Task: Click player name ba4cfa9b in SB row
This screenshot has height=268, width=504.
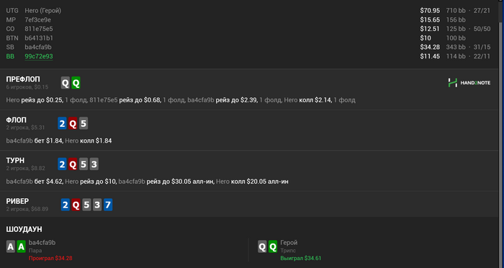Action: click(x=38, y=47)
